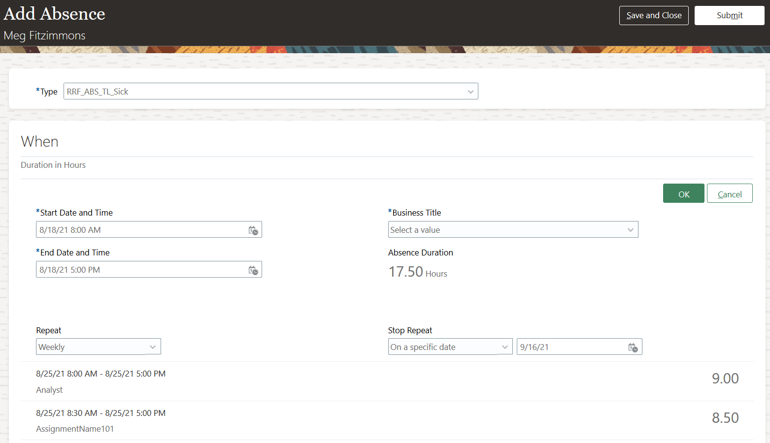This screenshot has height=443, width=770.
Task: Click the Repeat field dropdown chevron
Action: click(x=153, y=347)
